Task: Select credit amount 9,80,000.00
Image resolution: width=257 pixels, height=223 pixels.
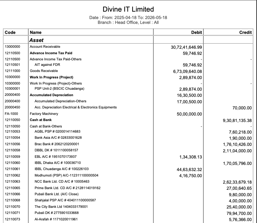Action: [x=240, y=195]
